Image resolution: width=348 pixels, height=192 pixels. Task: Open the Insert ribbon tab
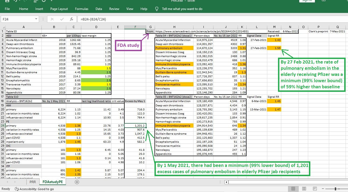39,9
